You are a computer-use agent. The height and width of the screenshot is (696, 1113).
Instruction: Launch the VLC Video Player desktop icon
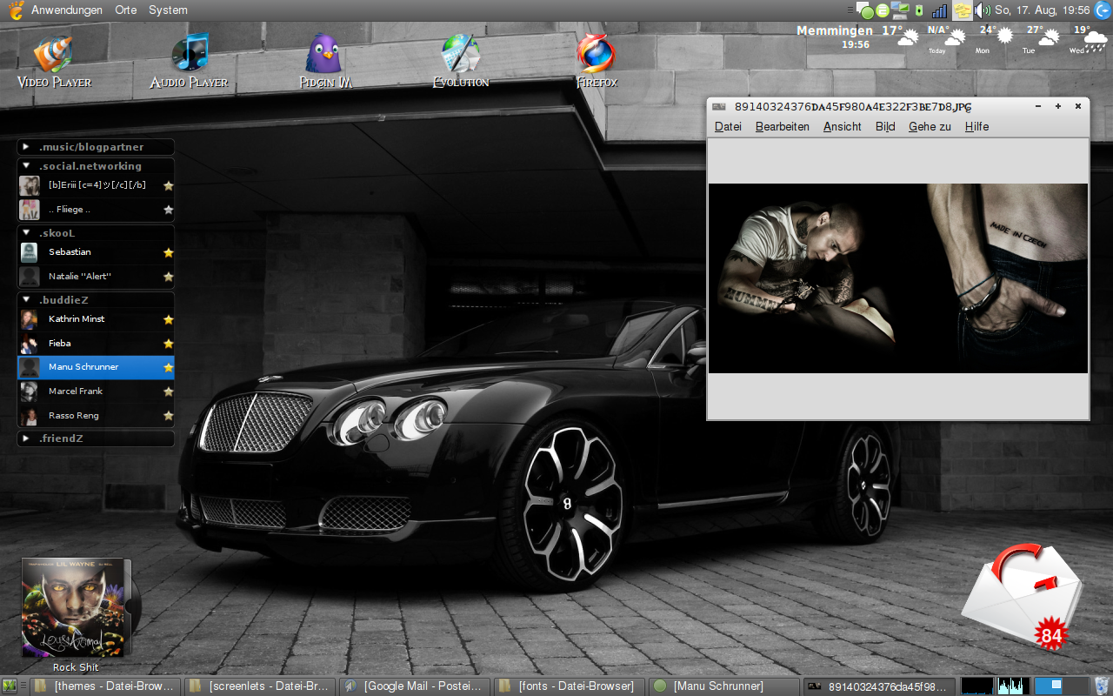point(53,56)
